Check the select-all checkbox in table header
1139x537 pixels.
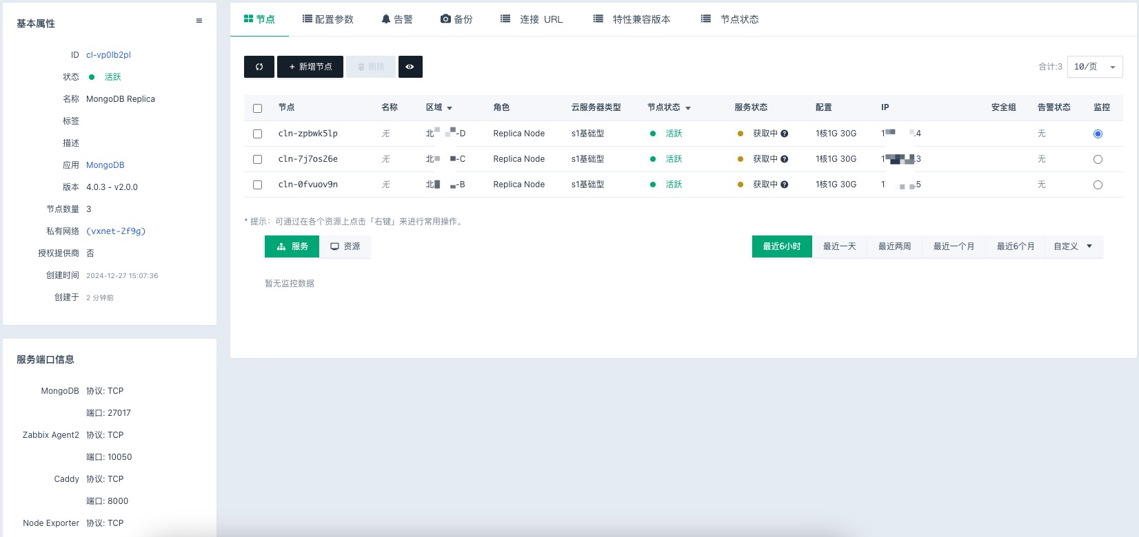coord(257,108)
